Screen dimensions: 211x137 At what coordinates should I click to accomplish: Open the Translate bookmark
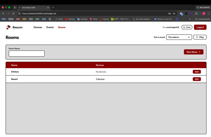[x=82, y=19]
